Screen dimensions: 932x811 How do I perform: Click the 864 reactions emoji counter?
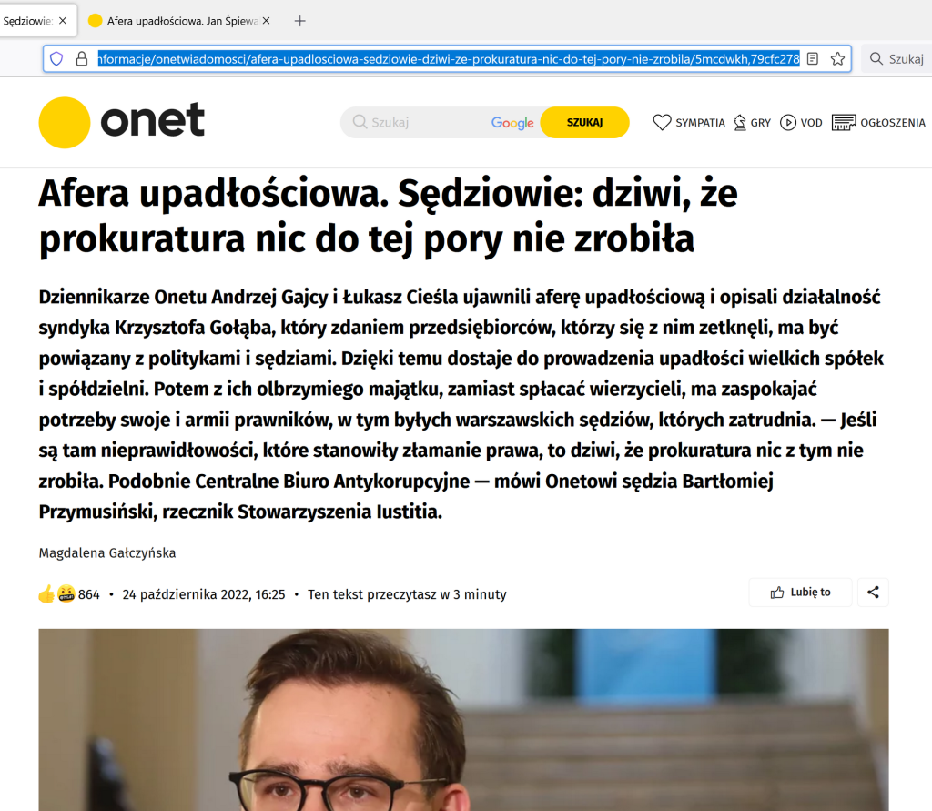tap(68, 594)
